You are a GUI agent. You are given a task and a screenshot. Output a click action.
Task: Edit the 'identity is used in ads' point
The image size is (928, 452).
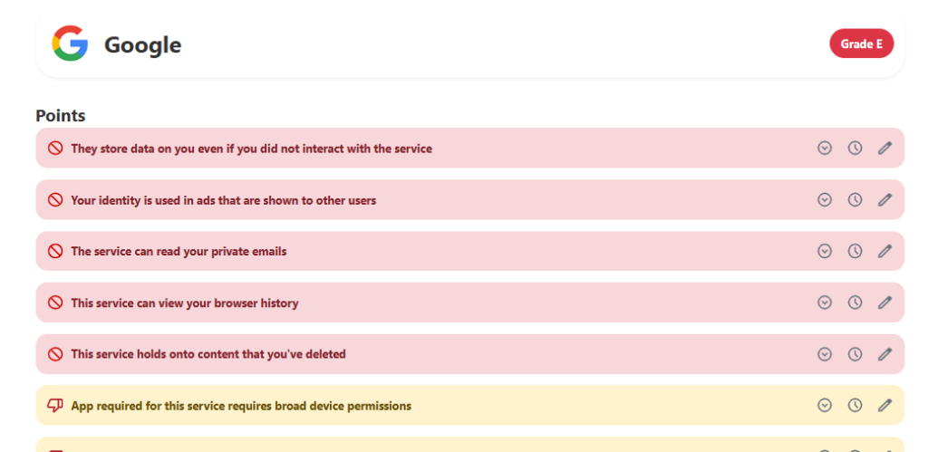click(x=885, y=199)
